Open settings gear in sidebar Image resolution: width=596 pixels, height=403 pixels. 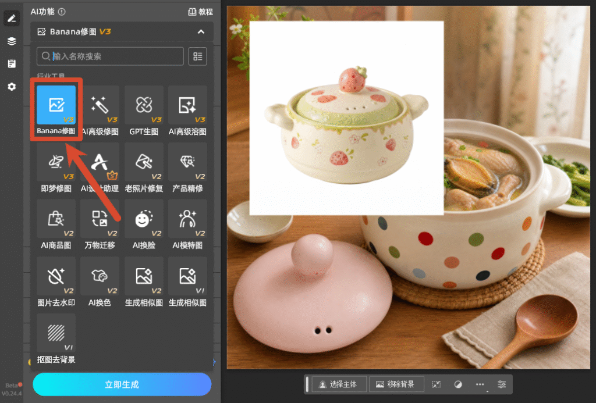tap(12, 87)
